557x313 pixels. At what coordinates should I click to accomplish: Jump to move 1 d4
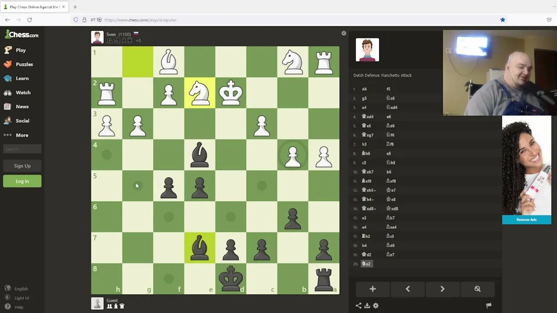click(364, 89)
